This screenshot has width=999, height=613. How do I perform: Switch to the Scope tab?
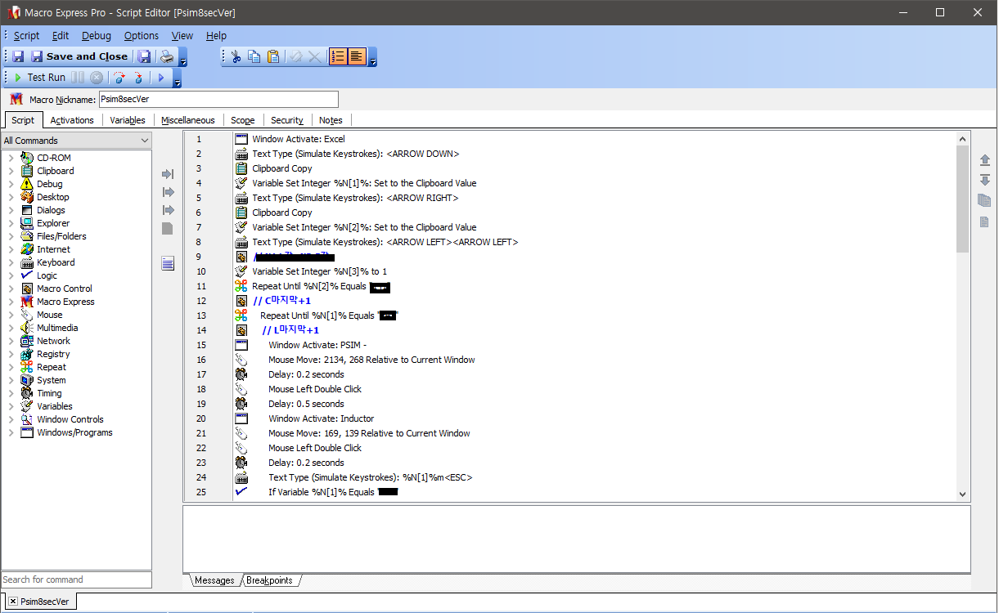243,120
